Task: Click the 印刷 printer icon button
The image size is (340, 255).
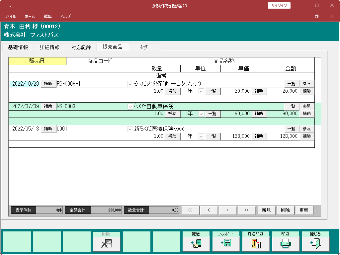Action: pyautogui.click(x=286, y=244)
